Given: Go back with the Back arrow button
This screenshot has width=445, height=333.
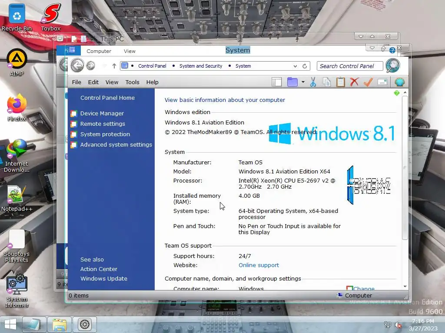Looking at the screenshot, I should [77, 66].
